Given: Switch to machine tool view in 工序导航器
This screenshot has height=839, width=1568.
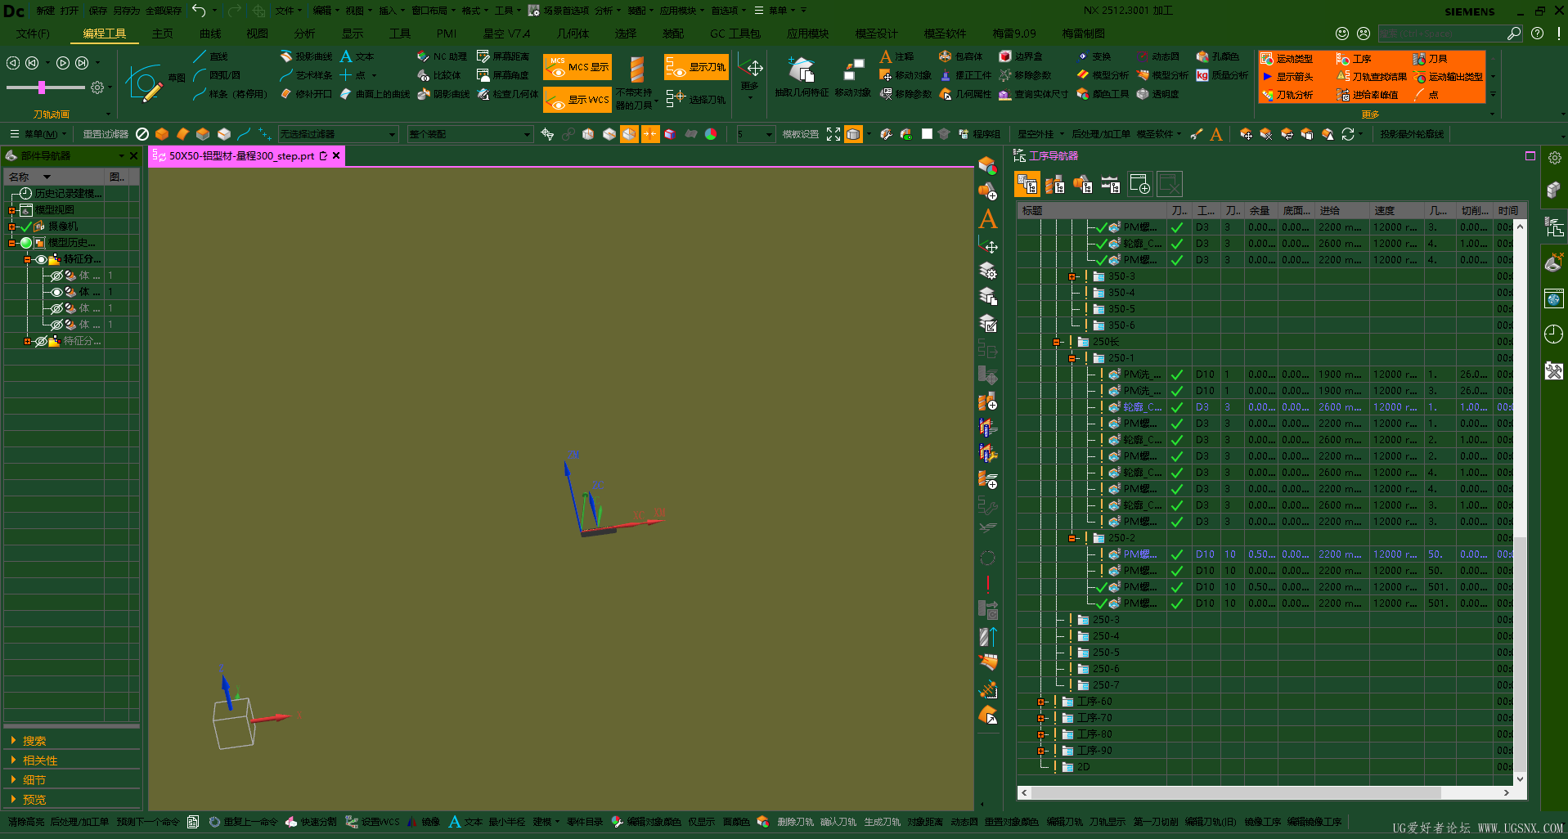Looking at the screenshot, I should 1055,185.
